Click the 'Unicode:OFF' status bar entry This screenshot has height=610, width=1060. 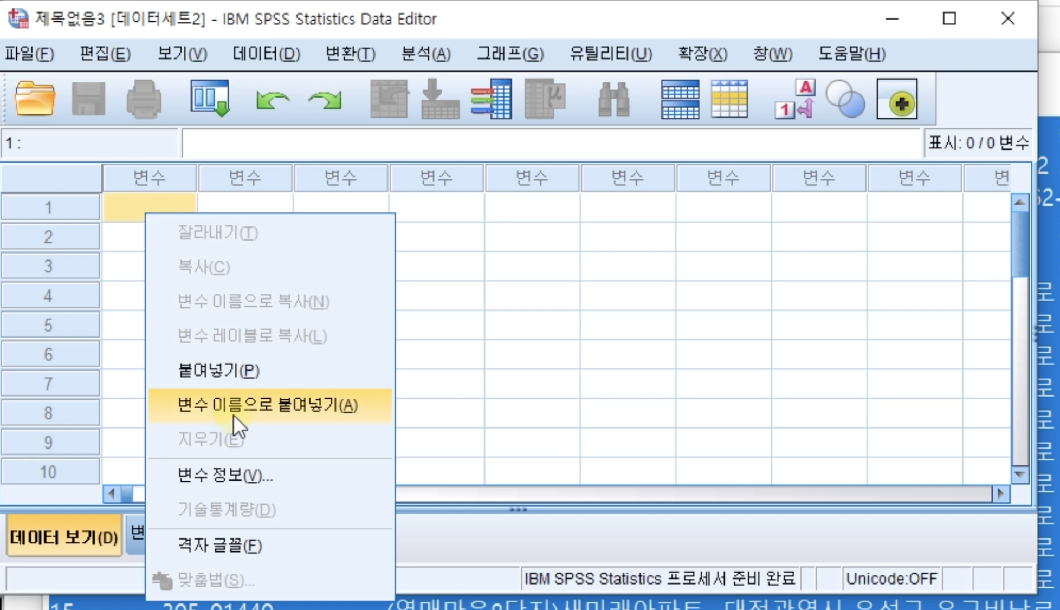click(891, 579)
